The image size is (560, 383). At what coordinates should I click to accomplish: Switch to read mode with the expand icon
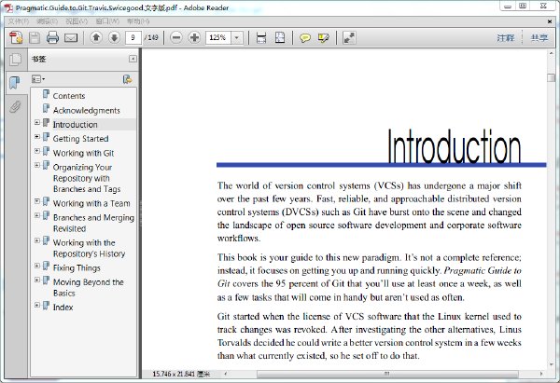click(x=349, y=37)
